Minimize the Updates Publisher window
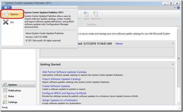Screen dimensions: 183x112 pyautogui.click(x=165, y=3)
